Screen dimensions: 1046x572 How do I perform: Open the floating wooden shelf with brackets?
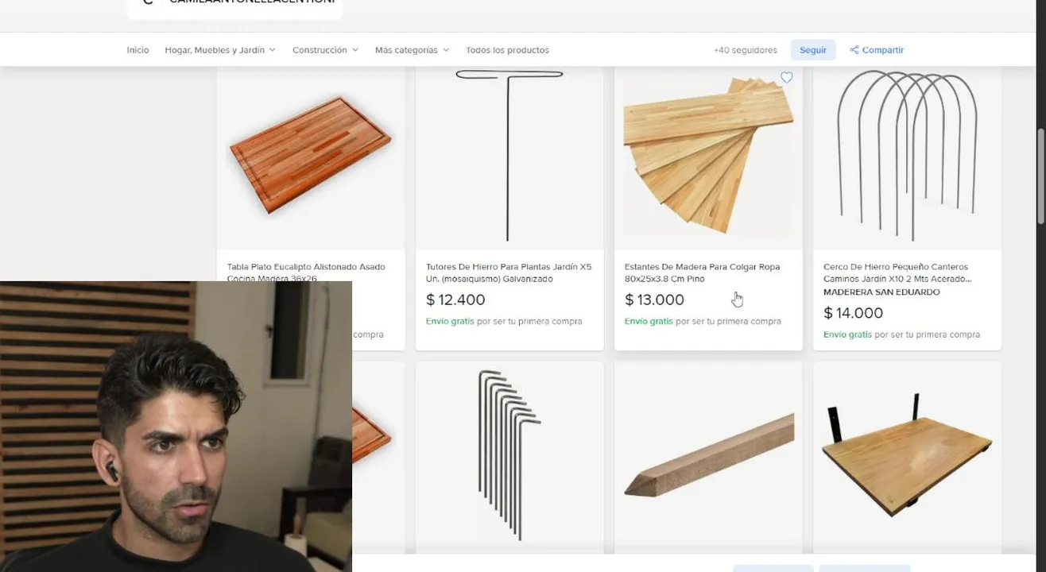coord(907,454)
